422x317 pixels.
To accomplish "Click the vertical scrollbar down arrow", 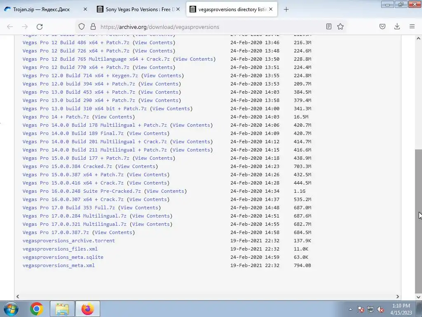I will [x=419, y=296].
